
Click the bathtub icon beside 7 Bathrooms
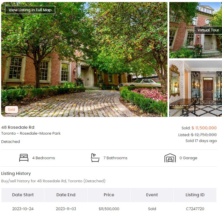(x=95, y=158)
